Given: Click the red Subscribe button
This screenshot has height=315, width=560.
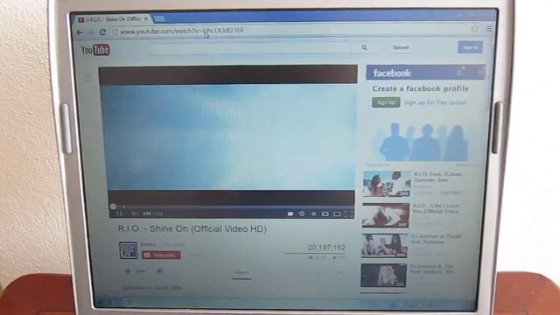Looking at the screenshot, I should pos(161,255).
